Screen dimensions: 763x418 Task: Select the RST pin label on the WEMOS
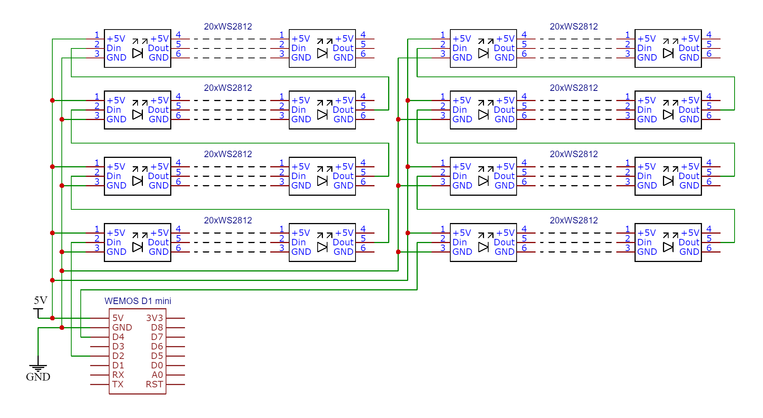tap(155, 384)
